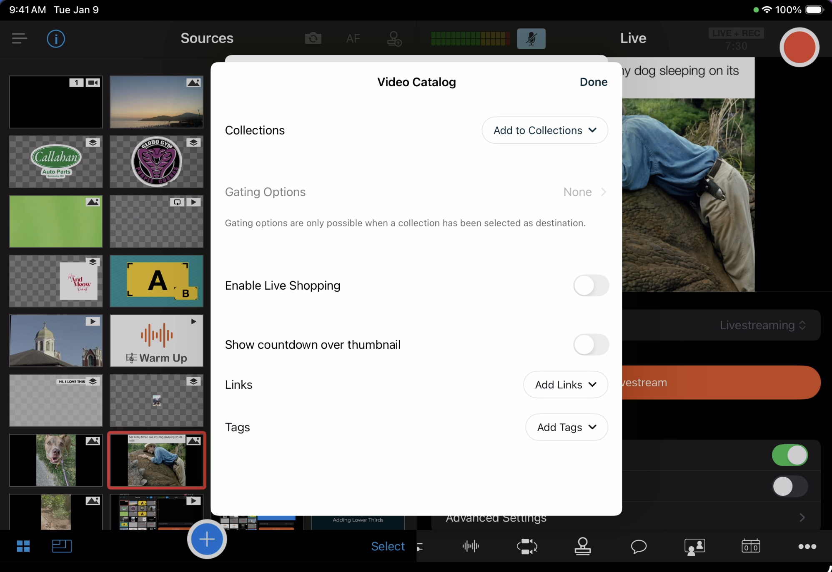This screenshot has width=832, height=572.
Task: Click the hamburger menu icon
Action: 19,39
